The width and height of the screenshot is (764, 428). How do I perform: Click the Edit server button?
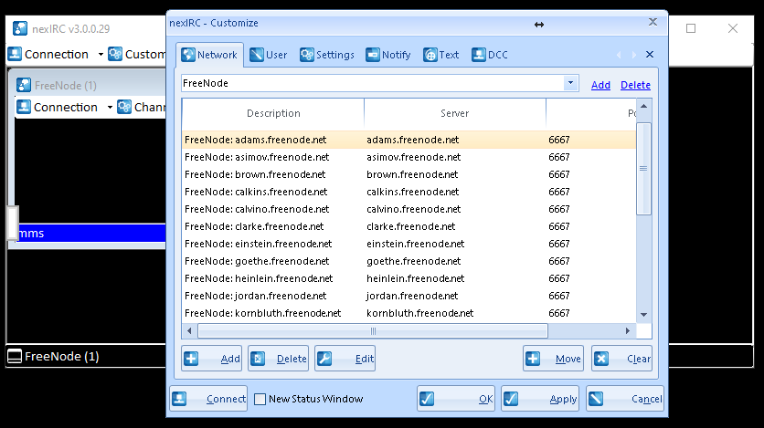point(345,359)
